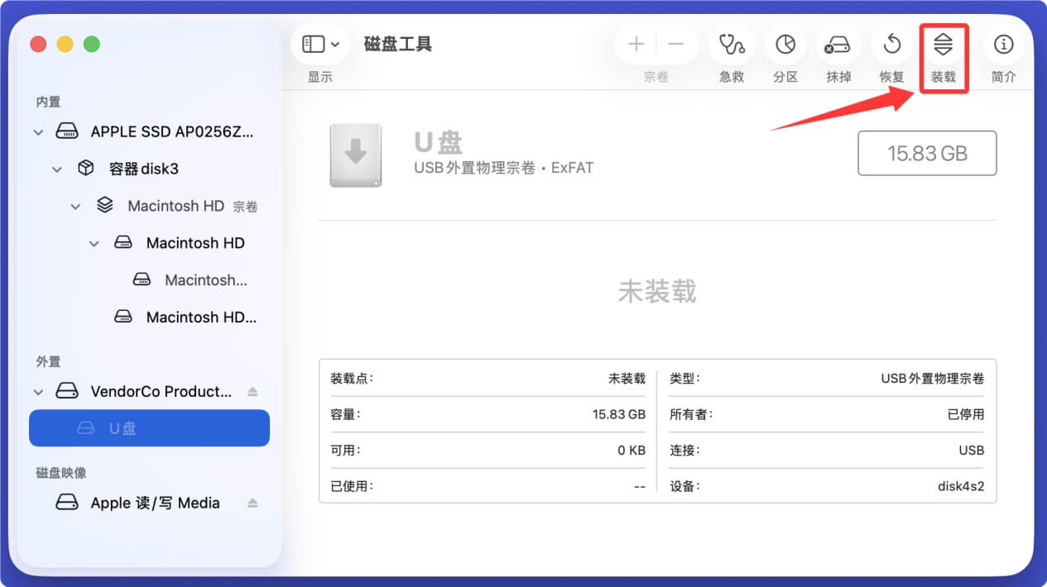Open the 分区 (Partition) tool
This screenshot has height=587, width=1047.
785,45
